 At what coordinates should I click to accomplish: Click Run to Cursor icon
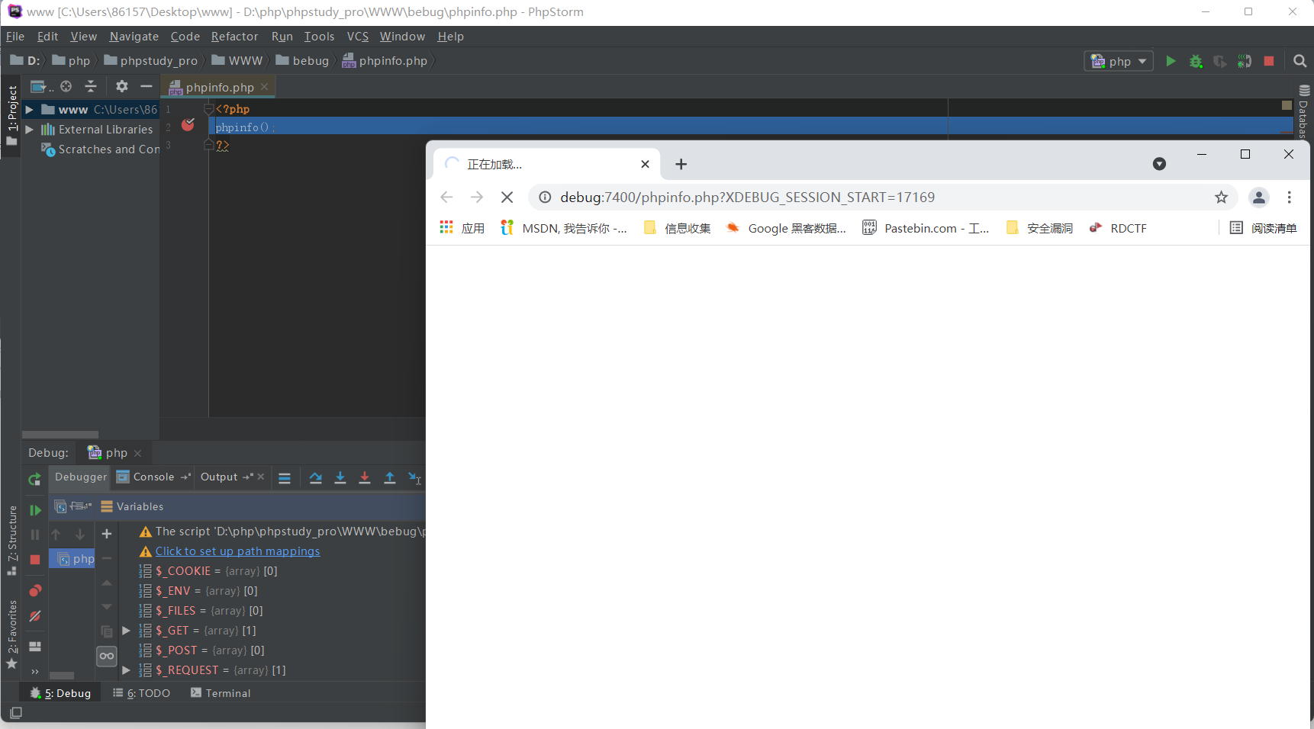pos(414,478)
